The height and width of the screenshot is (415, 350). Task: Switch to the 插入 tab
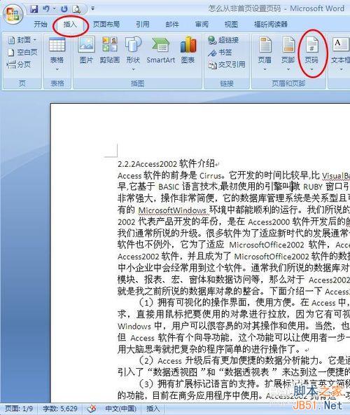coord(70,25)
